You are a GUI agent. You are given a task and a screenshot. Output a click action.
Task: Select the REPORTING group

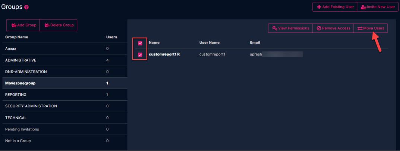(16, 95)
